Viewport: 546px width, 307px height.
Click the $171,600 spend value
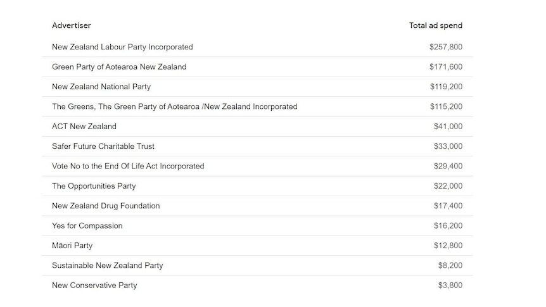point(446,67)
